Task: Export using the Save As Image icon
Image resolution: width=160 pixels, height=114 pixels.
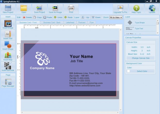Action: pyautogui.click(x=55, y=8)
